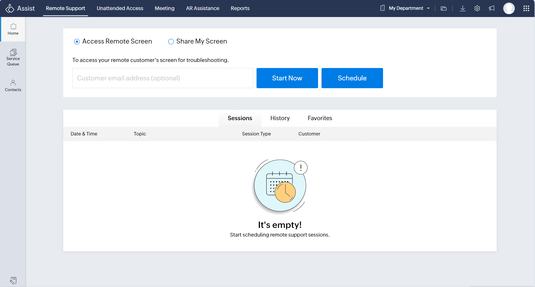Open the user profile avatar
This screenshot has width=535, height=287.
[509, 8]
